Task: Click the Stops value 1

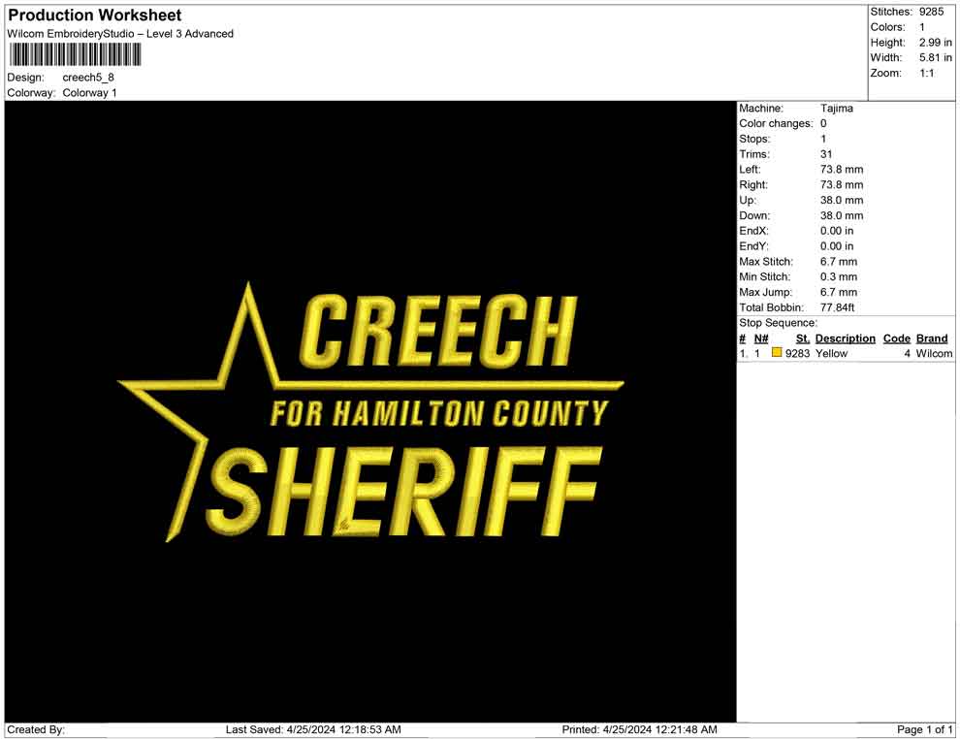Action: point(821,139)
